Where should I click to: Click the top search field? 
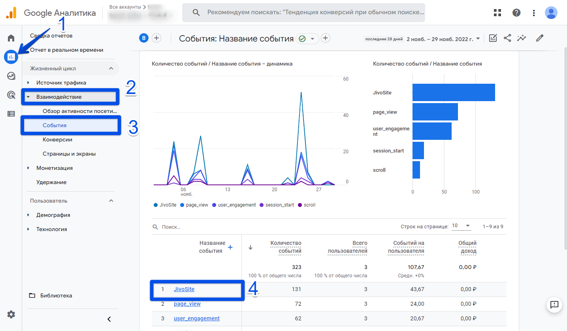303,13
